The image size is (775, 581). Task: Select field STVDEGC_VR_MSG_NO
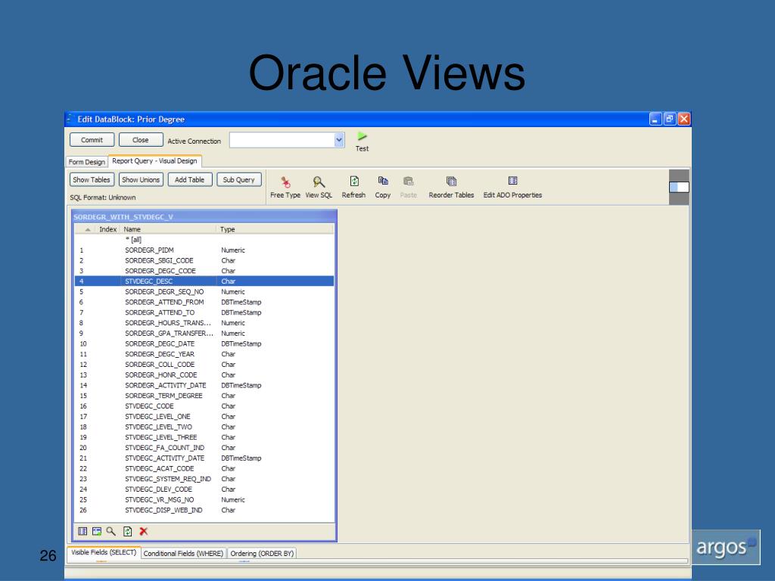tap(204, 499)
